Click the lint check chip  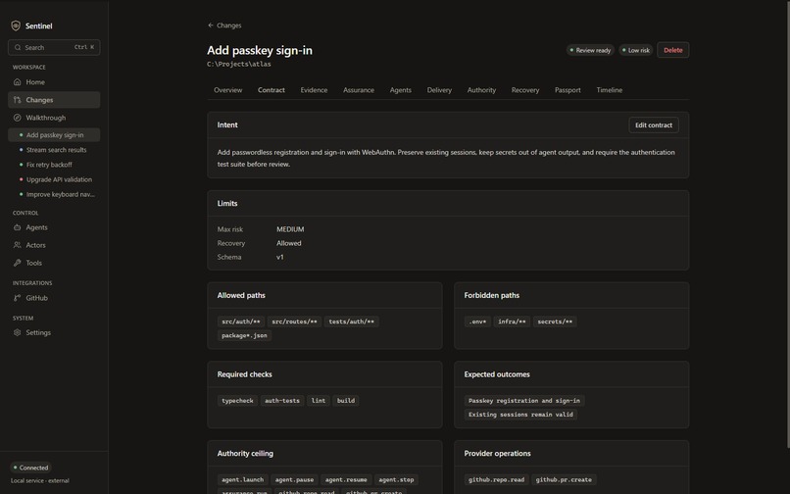click(x=319, y=401)
